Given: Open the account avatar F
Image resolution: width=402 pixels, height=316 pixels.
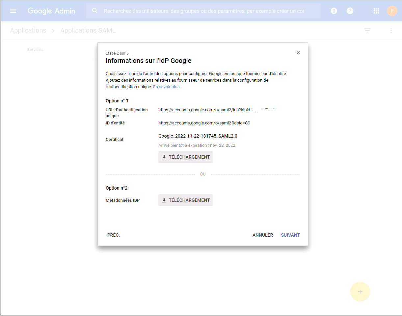Looking at the screenshot, I should point(392,11).
